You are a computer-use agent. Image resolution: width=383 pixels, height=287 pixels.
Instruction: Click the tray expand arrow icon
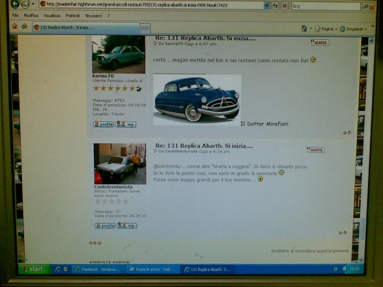344,269
